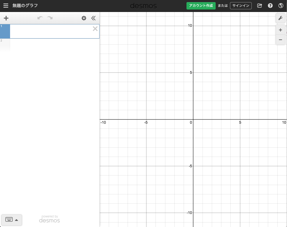
Task: Open the language globe icon
Action: [281, 6]
